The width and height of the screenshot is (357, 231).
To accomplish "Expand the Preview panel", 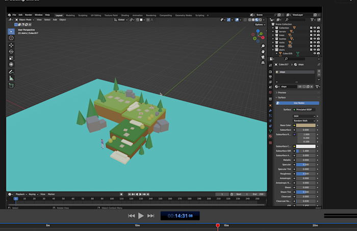I will click(281, 93).
